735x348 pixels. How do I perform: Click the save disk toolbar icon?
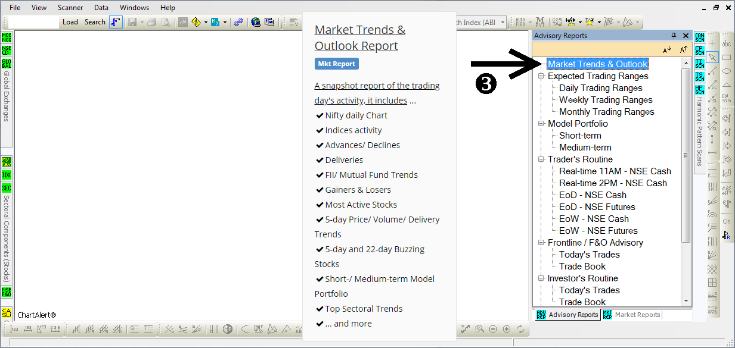click(132, 22)
